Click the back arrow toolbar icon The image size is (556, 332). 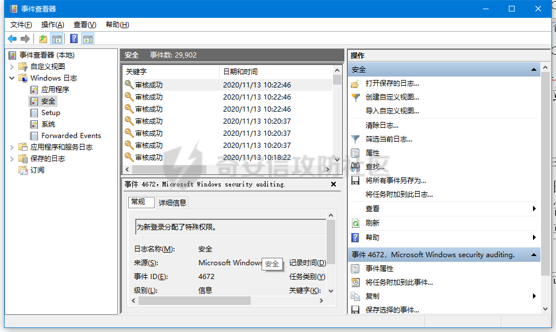point(12,39)
